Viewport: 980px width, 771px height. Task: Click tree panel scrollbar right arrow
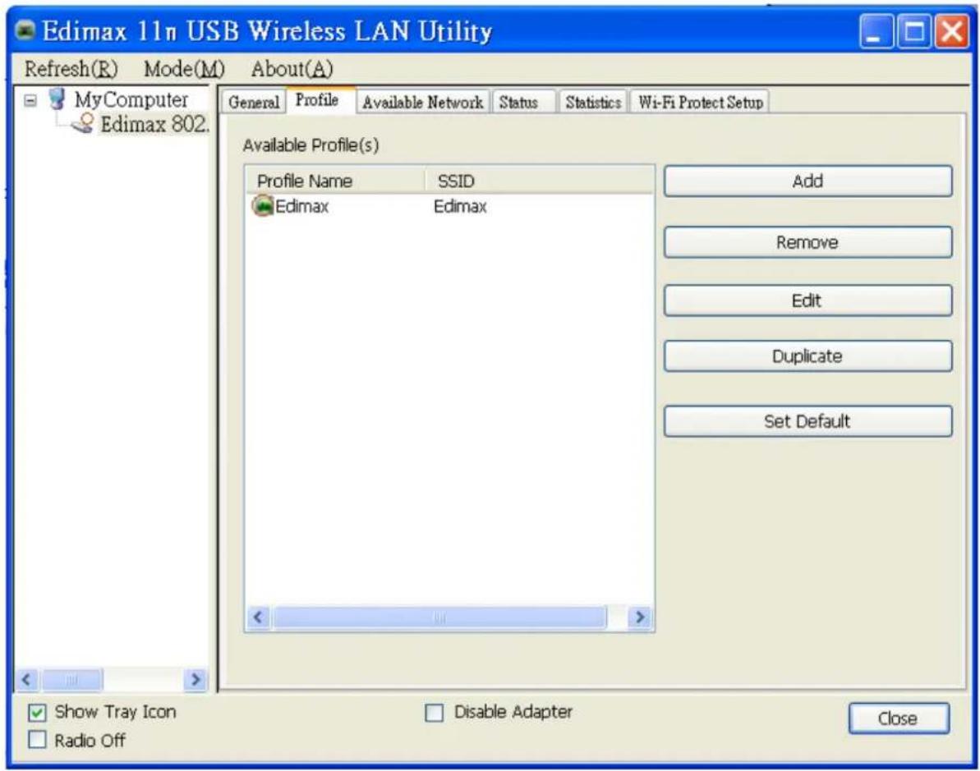click(x=196, y=679)
